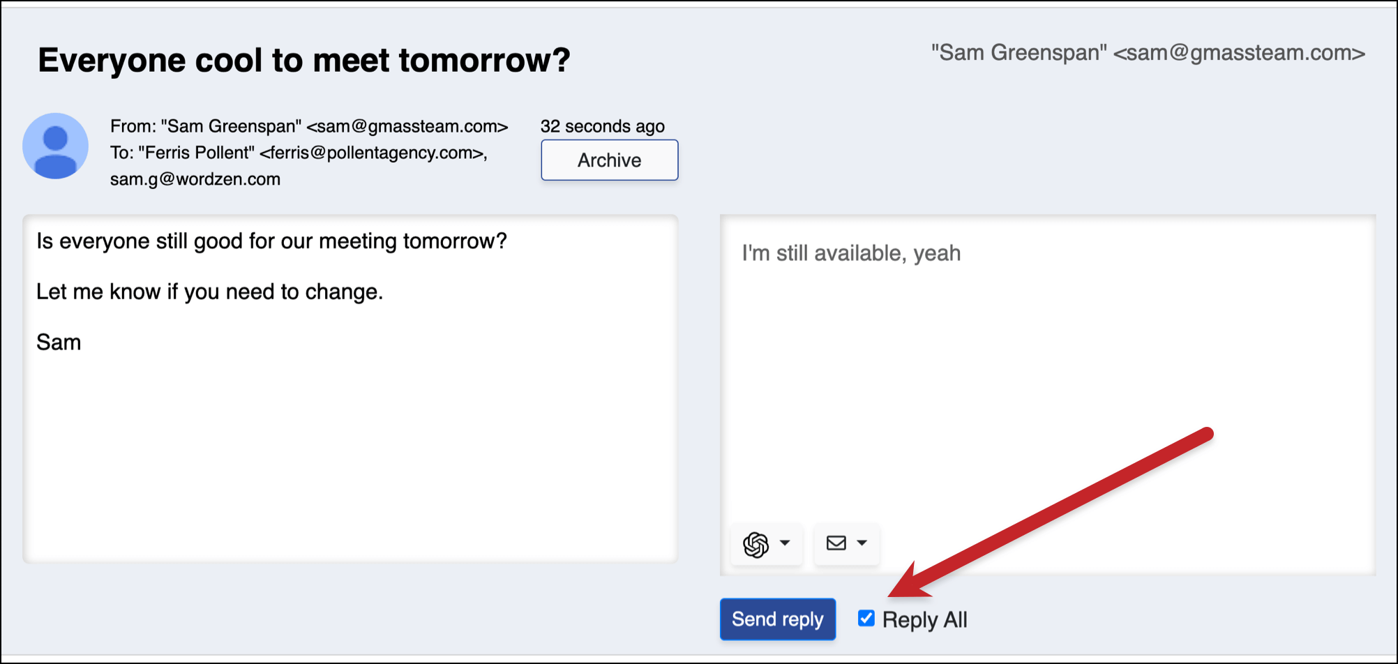
Task: Click the Sam Greenspan header address at top right
Action: click(1148, 53)
